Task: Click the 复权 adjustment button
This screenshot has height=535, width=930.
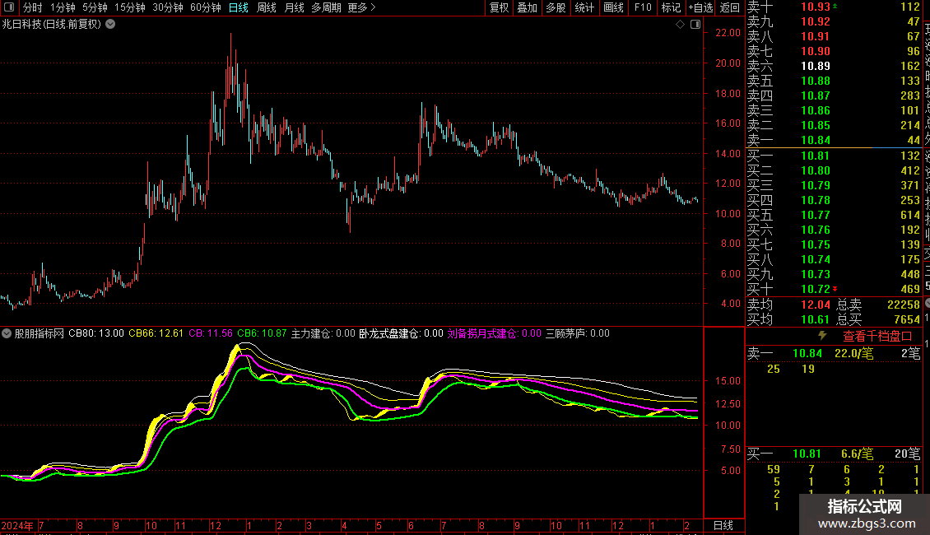Action: point(499,8)
